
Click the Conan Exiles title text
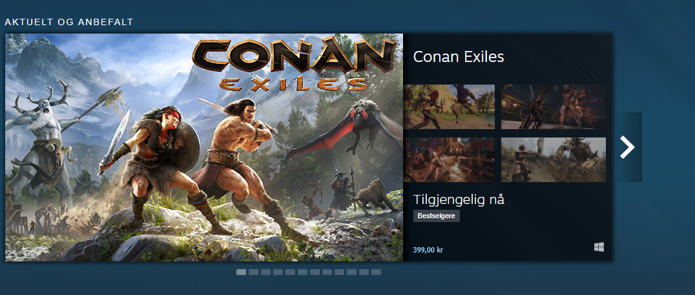coord(458,57)
